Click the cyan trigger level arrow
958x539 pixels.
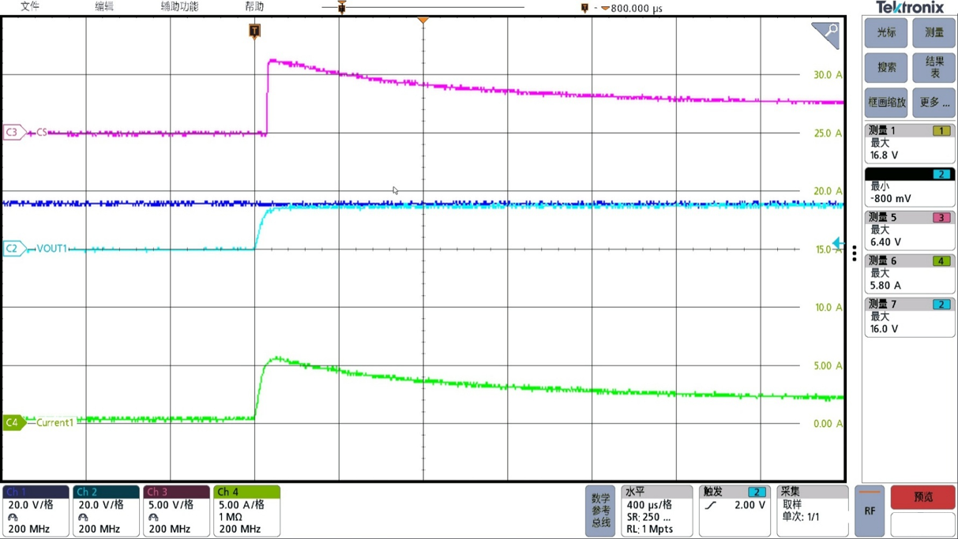(x=838, y=244)
